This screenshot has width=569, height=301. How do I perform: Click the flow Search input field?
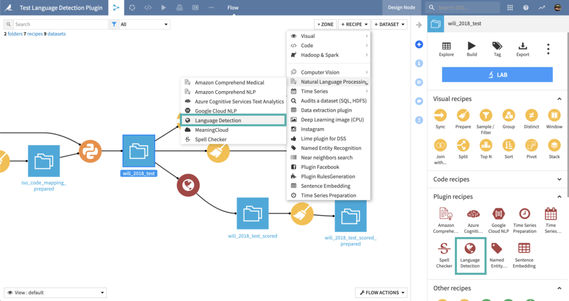[x=61, y=24]
